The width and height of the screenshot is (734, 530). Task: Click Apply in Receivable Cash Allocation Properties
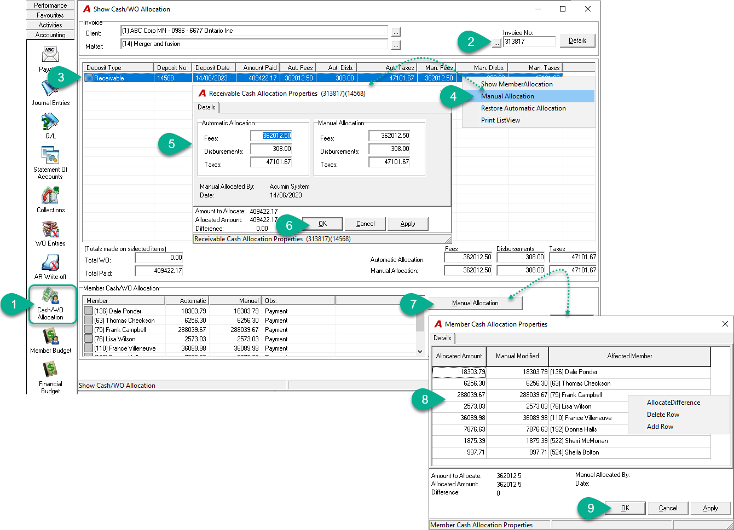(408, 224)
